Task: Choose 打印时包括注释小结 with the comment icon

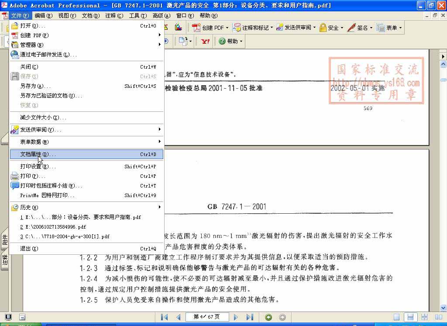Action: 87,186
